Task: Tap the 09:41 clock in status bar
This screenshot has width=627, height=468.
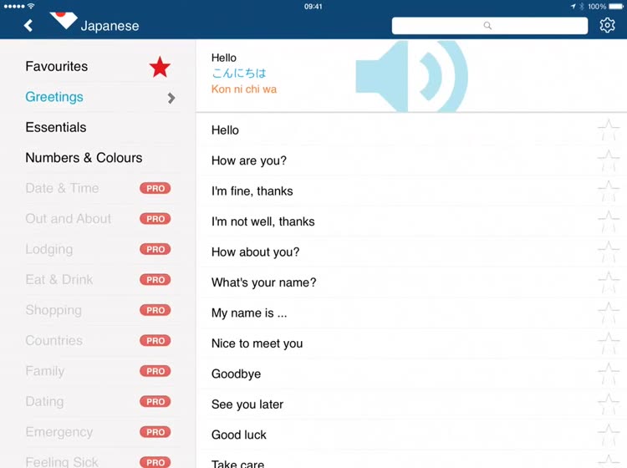Action: (x=313, y=7)
